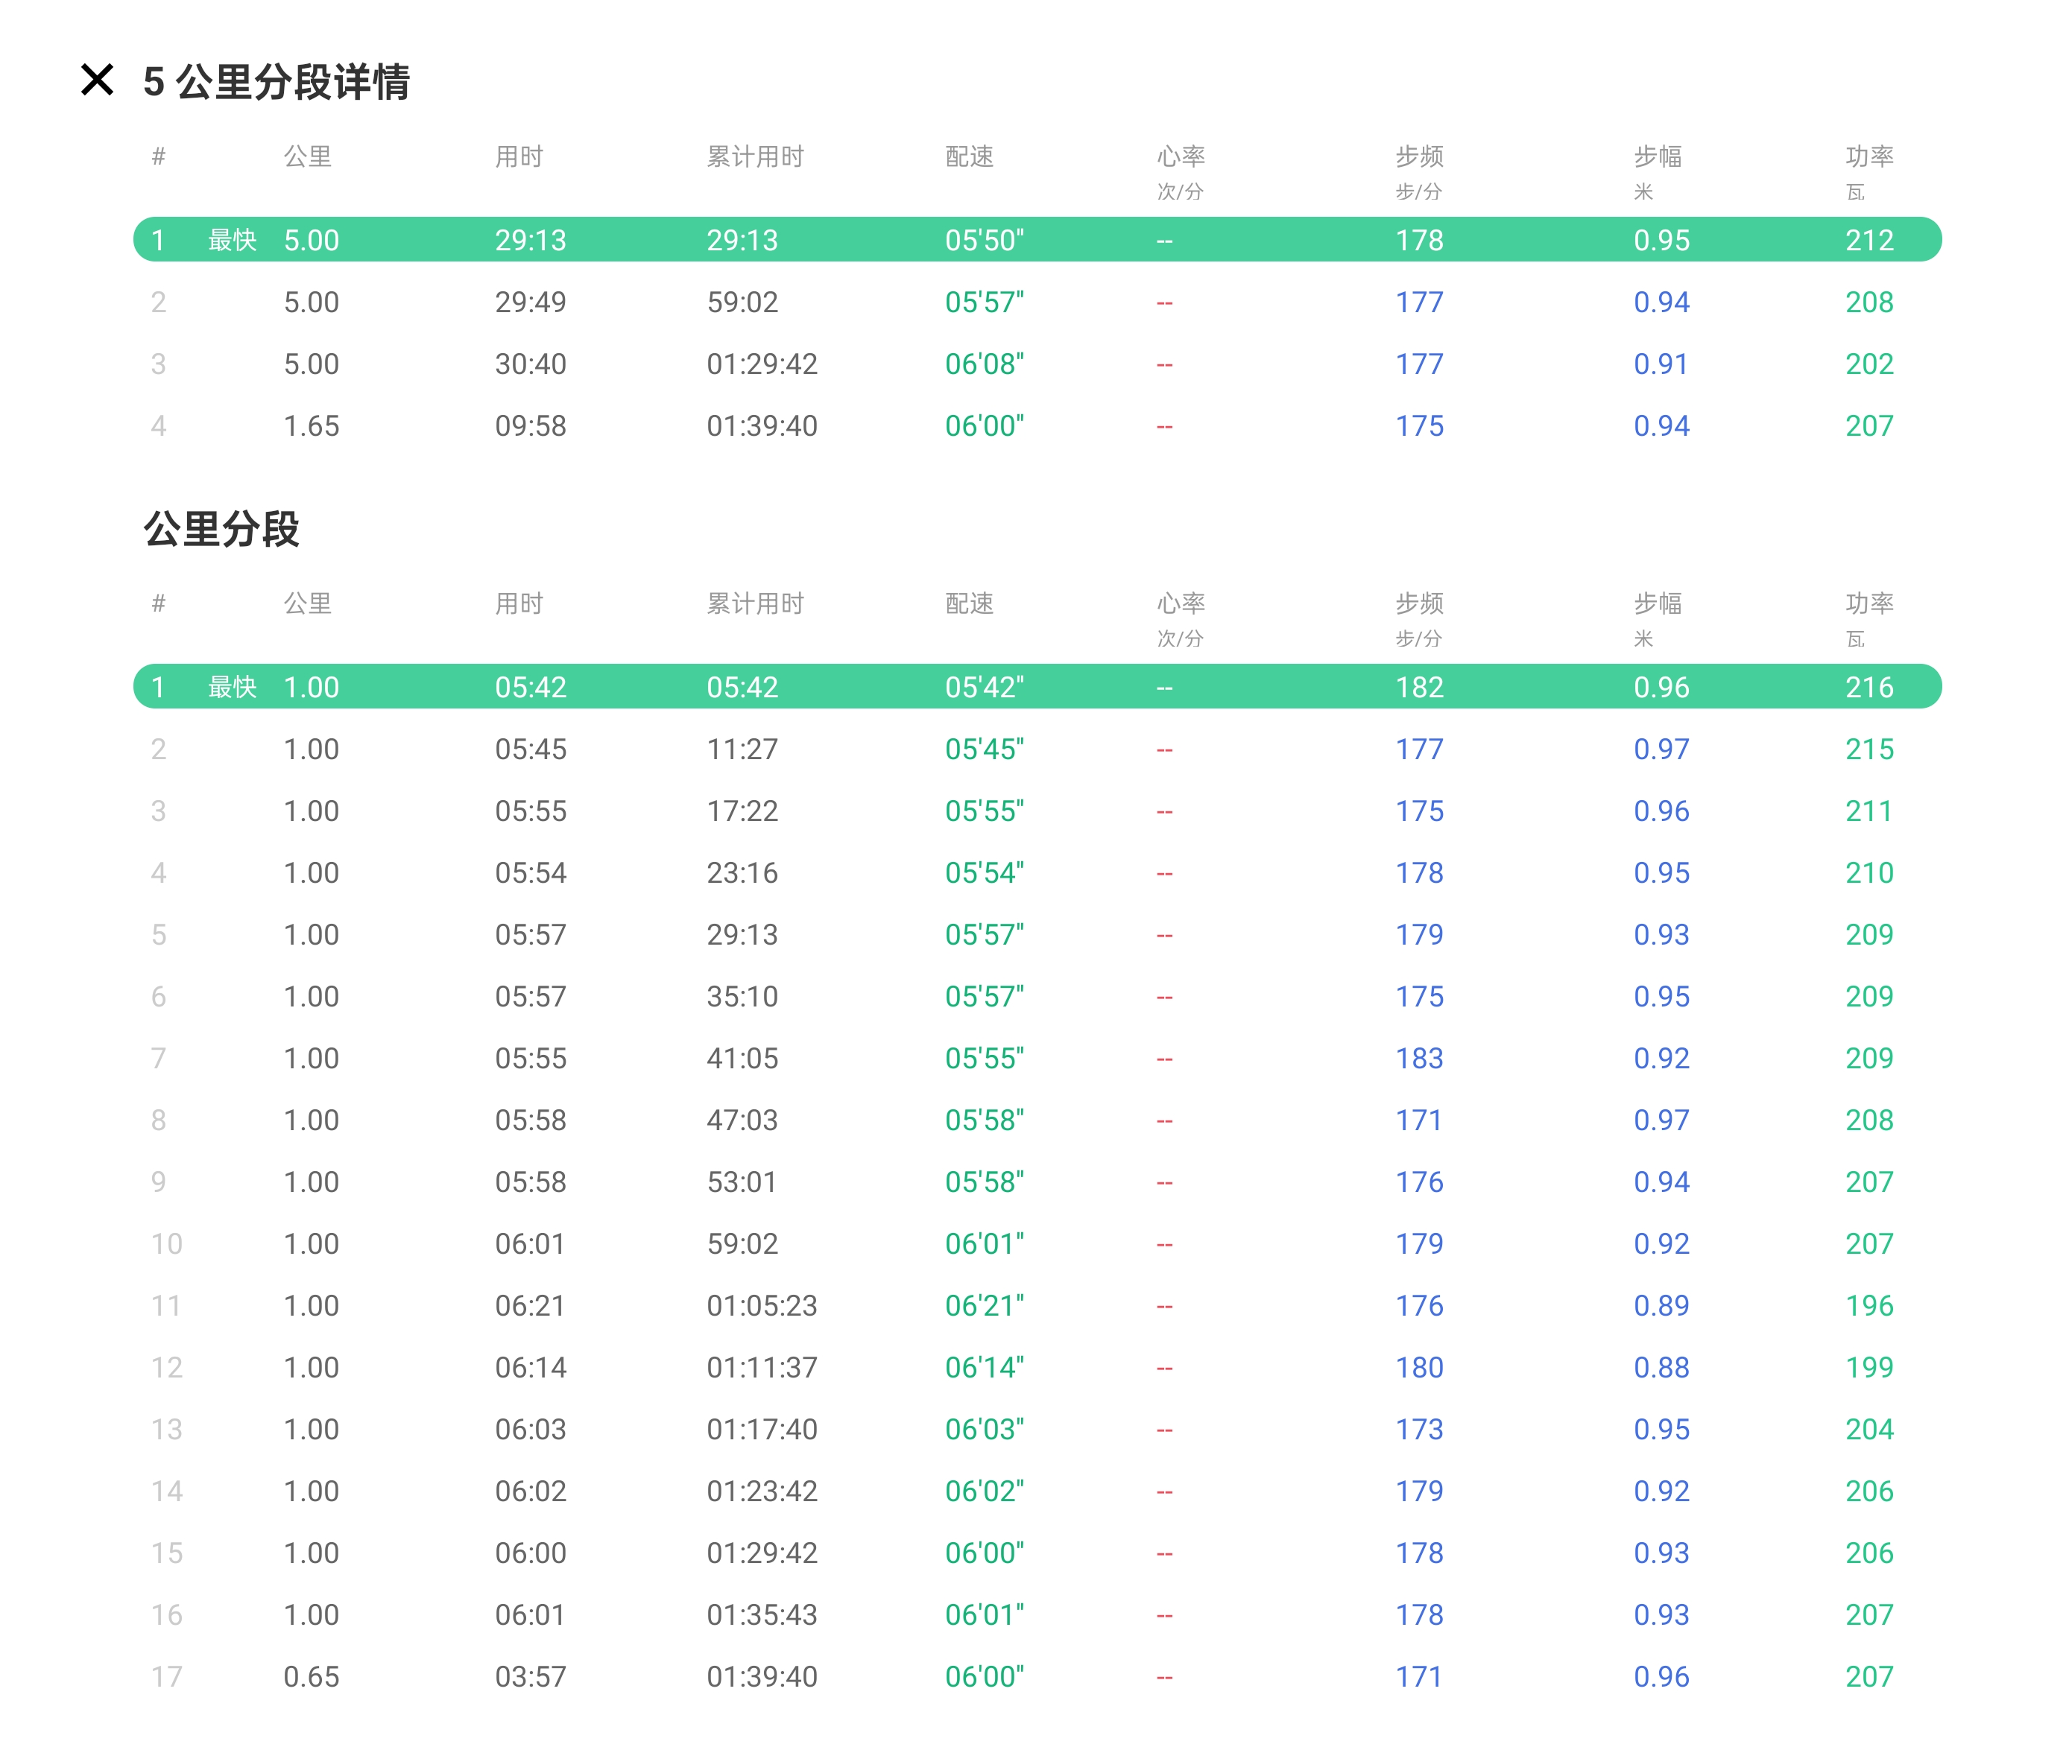Click kilometer split 15 with time 06:00

pyautogui.click(x=530, y=1553)
